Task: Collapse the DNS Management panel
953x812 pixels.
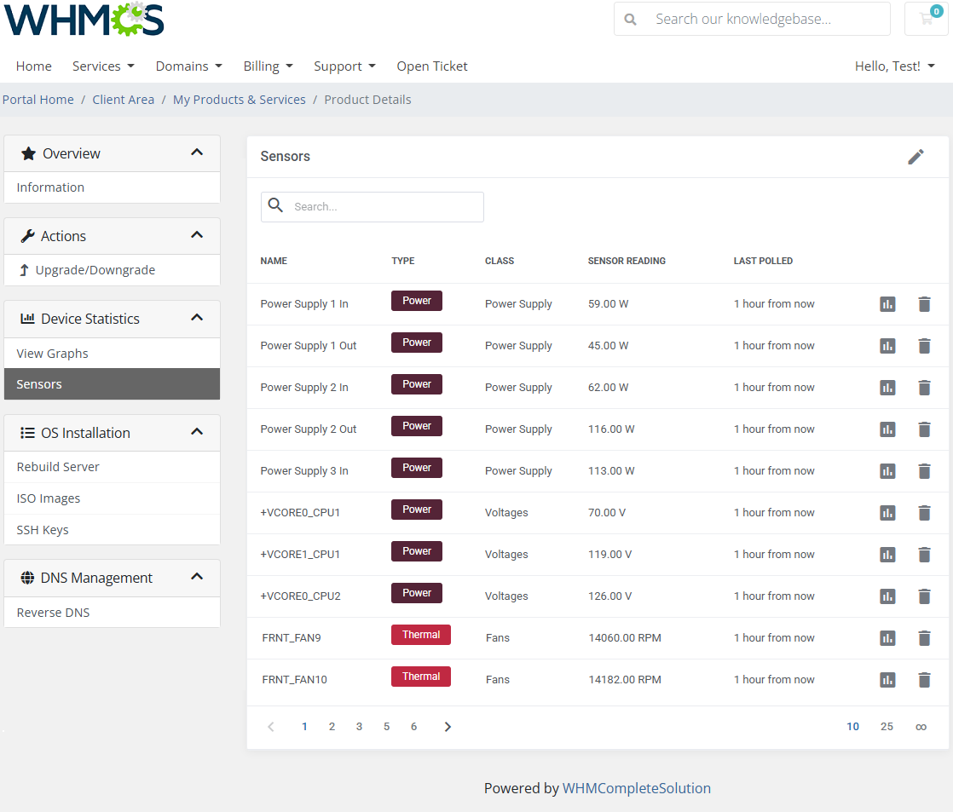Action: pos(197,578)
